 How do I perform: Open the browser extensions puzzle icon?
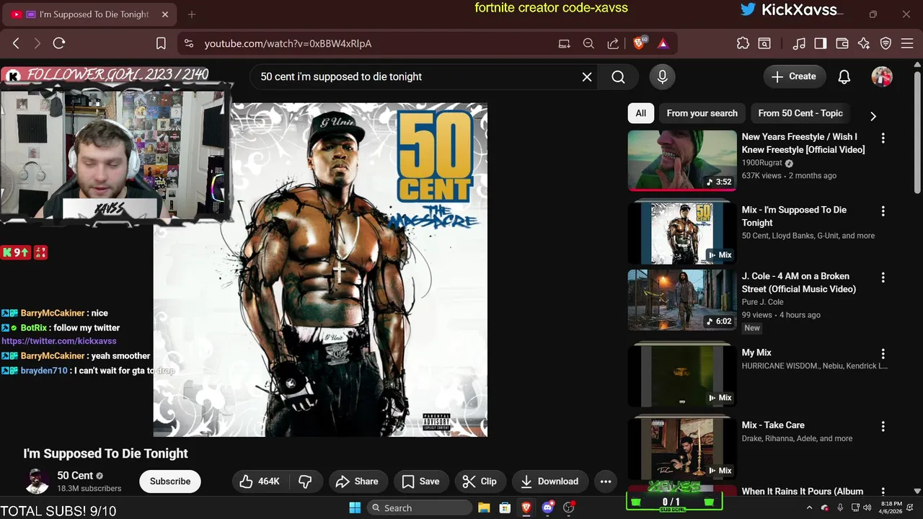(743, 43)
